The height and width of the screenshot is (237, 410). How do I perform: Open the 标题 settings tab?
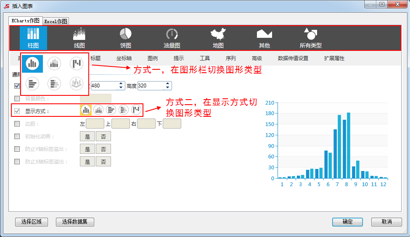[95, 58]
